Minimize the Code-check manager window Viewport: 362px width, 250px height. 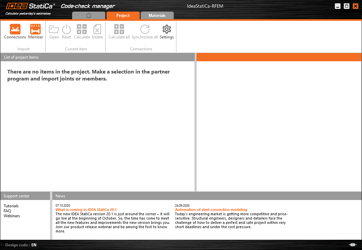[338, 6]
